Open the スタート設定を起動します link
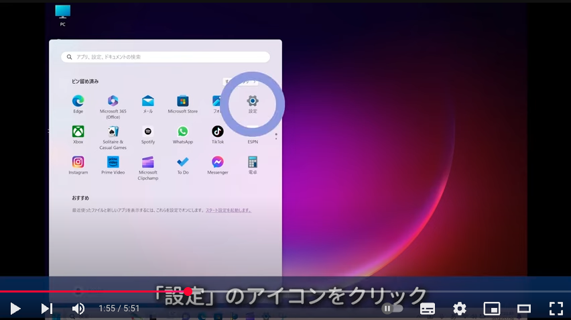The width and height of the screenshot is (571, 320). tap(229, 210)
